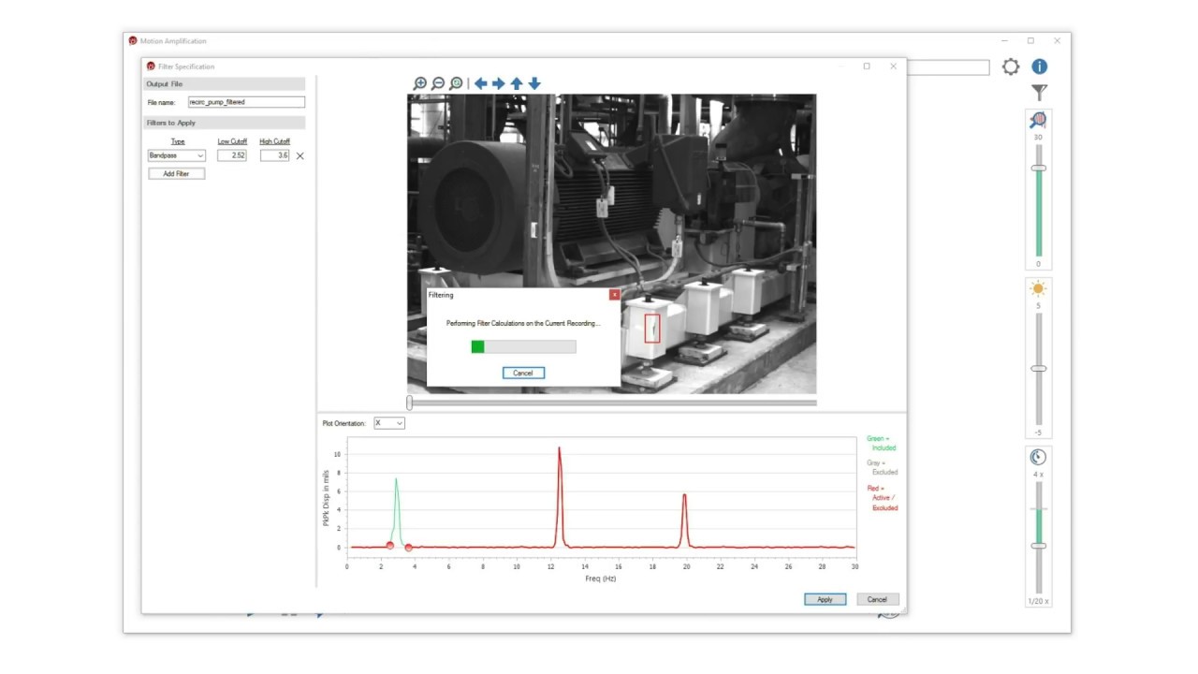Viewport: 1198px width, 674px height.
Task: Click the playback speed slider handle
Action: click(x=1038, y=546)
